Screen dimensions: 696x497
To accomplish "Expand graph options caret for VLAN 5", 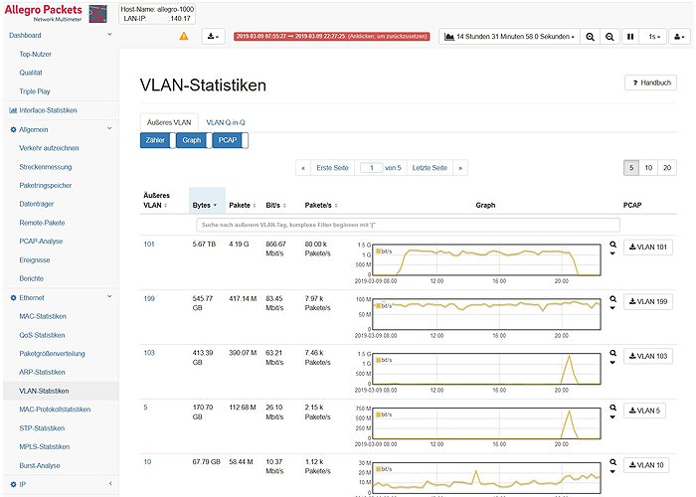I will coord(612,417).
